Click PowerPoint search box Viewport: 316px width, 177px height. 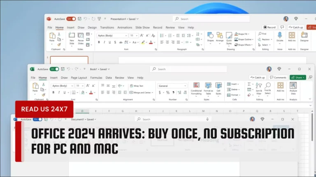(x=211, y=19)
